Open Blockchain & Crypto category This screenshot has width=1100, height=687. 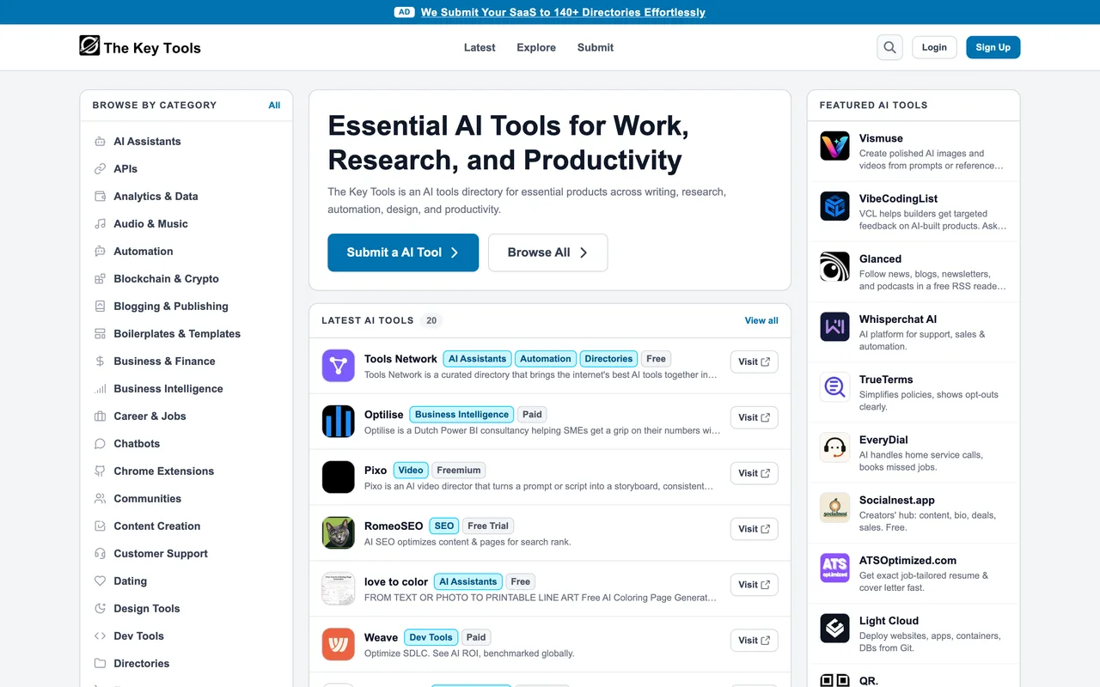pyautogui.click(x=186, y=278)
